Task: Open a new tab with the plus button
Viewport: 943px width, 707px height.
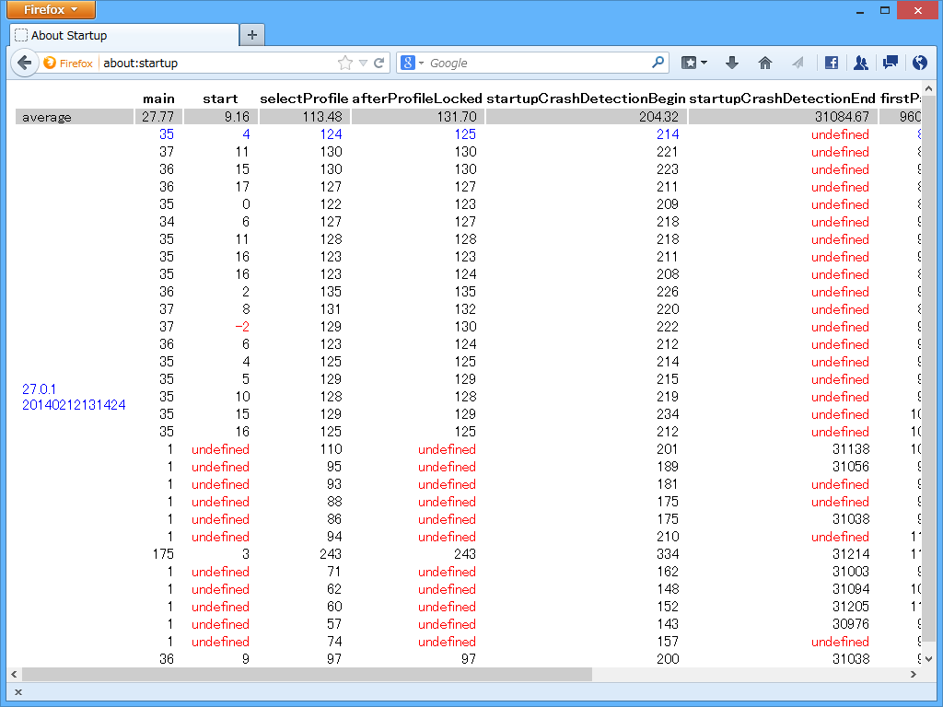Action: 251,35
